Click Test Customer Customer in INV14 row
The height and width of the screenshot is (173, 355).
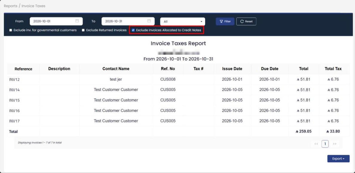(116, 90)
